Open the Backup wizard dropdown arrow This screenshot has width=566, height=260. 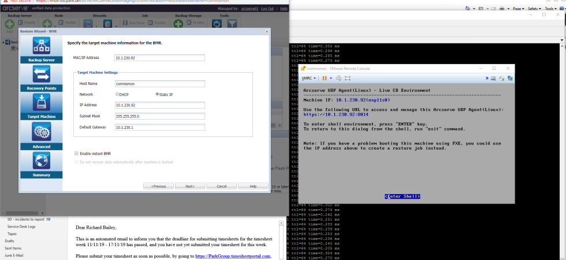[96, 27]
